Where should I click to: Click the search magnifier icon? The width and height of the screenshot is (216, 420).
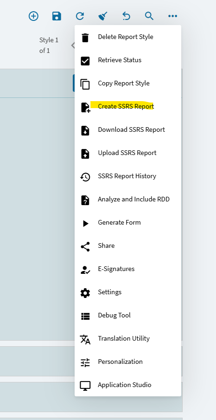click(149, 16)
